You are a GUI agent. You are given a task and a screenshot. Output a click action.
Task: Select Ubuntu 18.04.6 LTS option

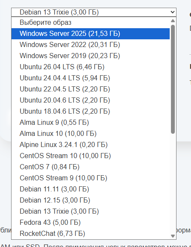click(x=90, y=112)
